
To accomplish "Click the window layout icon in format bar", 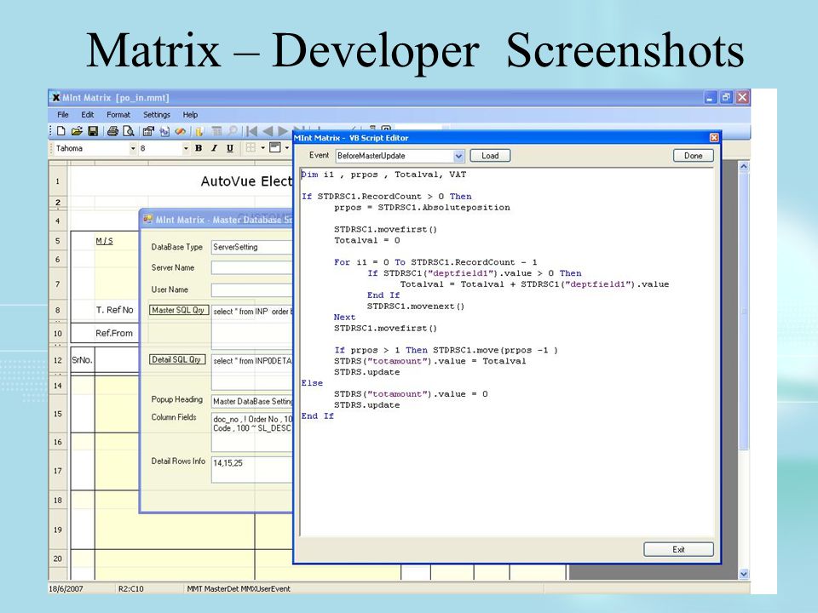I will coord(275,148).
